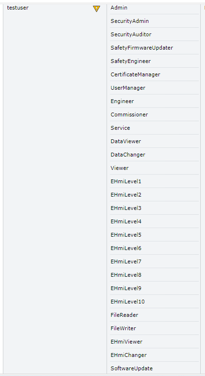The height and width of the screenshot is (376, 205).
Task: Select the Commissioner role
Action: point(129,115)
